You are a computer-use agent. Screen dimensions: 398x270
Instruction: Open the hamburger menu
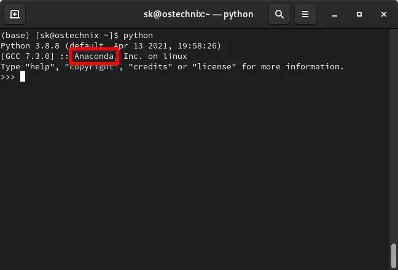pos(305,14)
